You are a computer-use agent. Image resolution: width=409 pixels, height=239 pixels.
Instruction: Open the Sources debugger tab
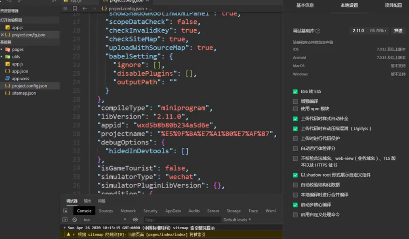pyautogui.click(x=106, y=211)
